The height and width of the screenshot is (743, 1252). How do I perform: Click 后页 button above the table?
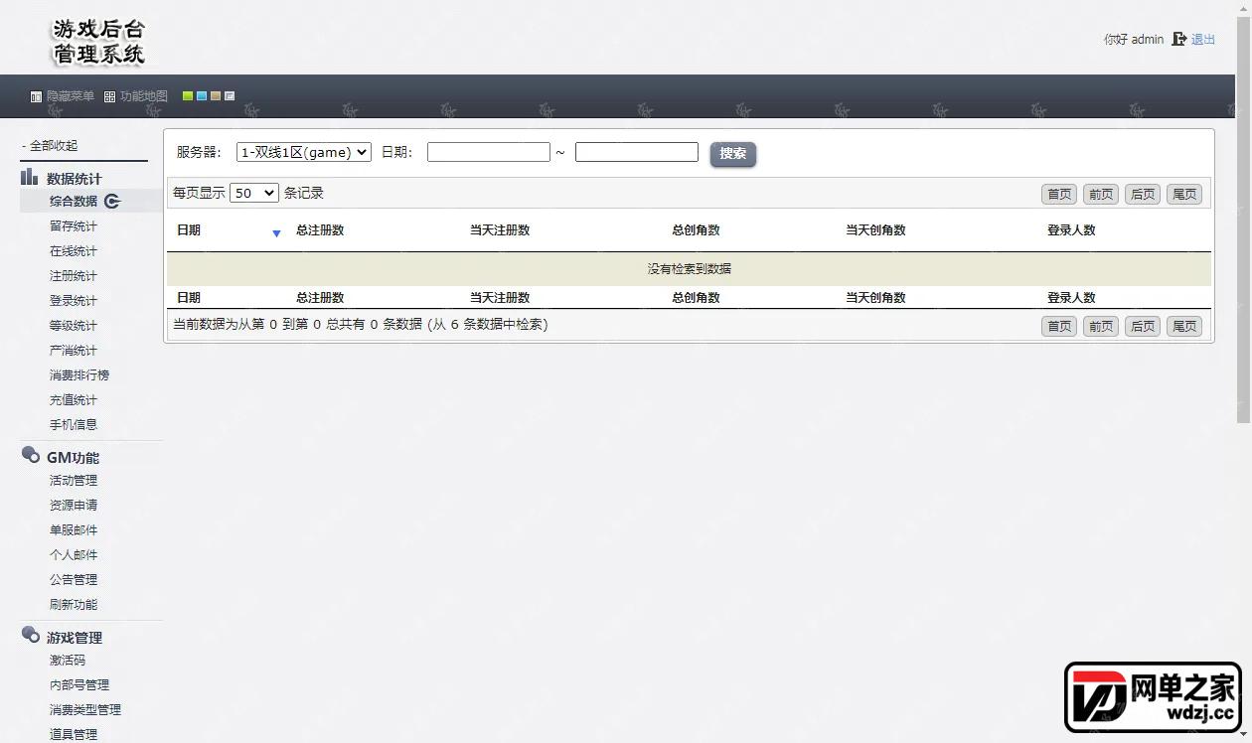pyautogui.click(x=1143, y=194)
